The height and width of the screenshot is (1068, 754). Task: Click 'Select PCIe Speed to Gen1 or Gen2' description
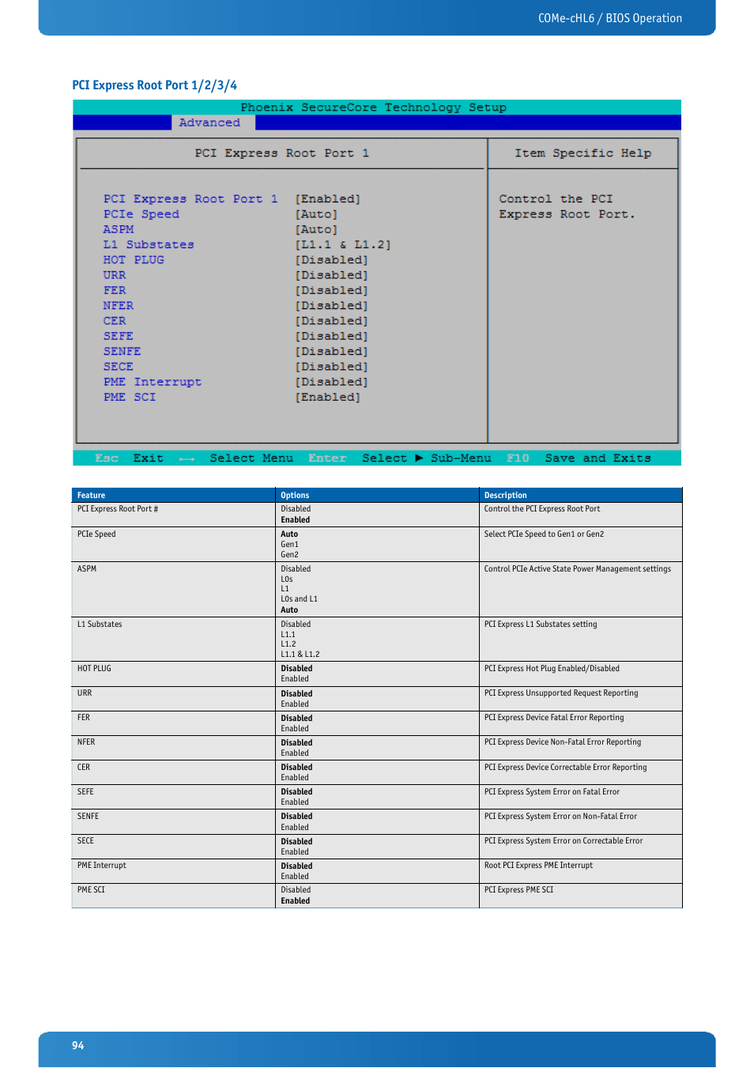pyautogui.click(x=544, y=534)
